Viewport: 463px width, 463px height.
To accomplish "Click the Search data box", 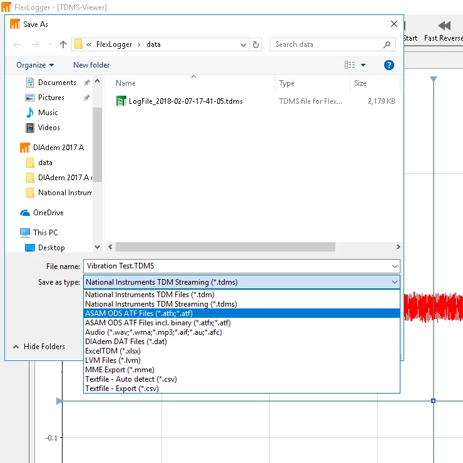I will [328, 44].
